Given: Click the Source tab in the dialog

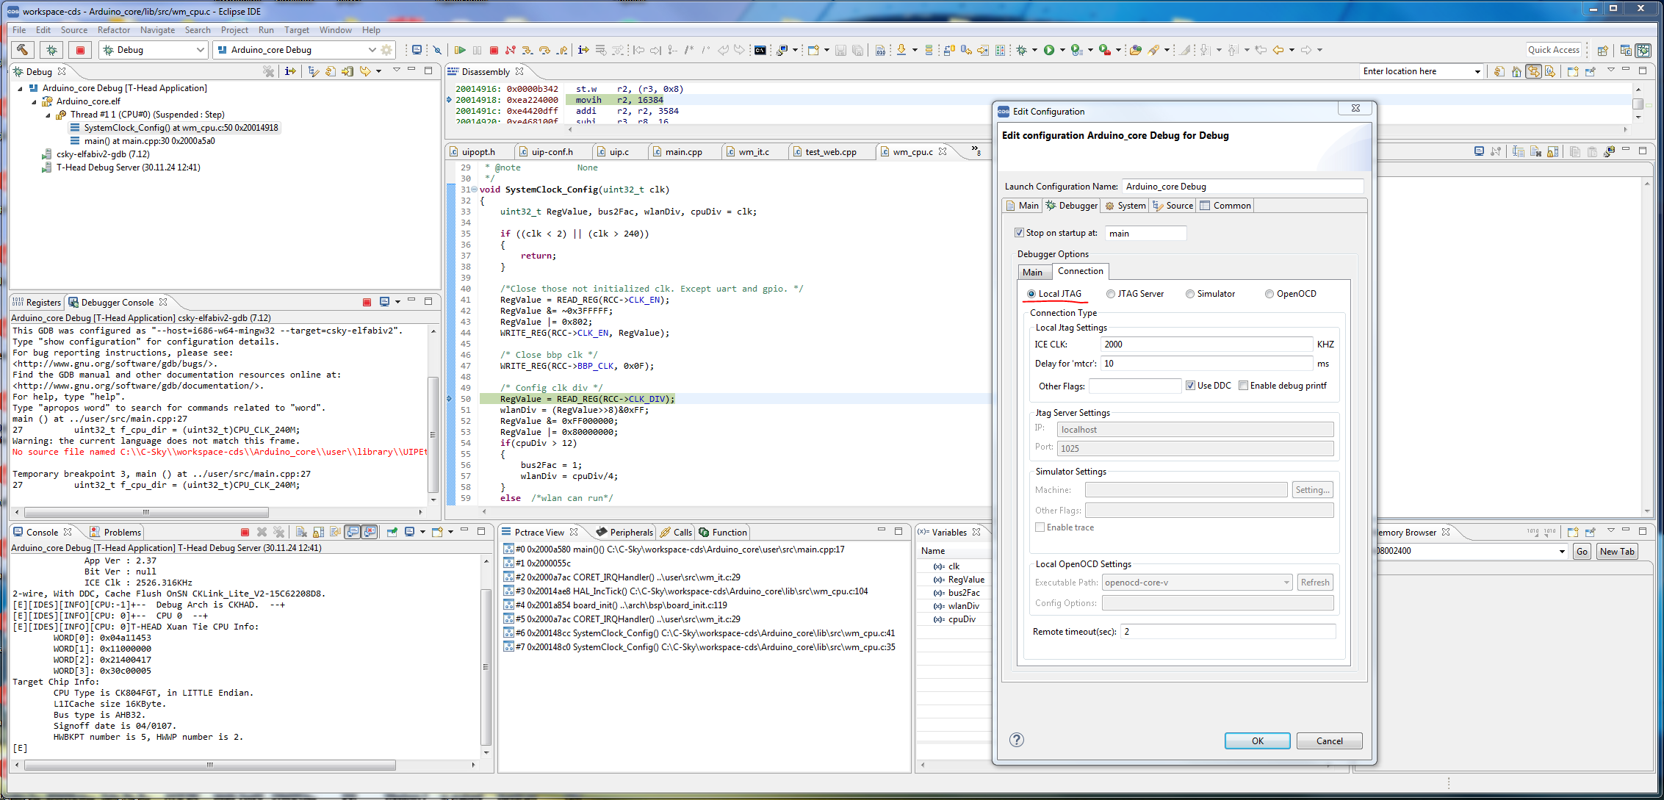Looking at the screenshot, I should tap(1173, 206).
